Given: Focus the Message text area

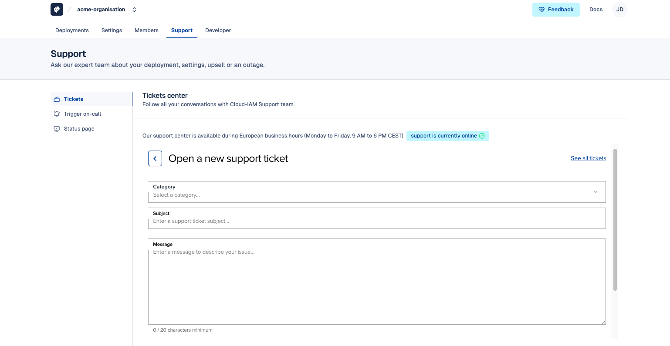Looking at the screenshot, I should point(377,282).
